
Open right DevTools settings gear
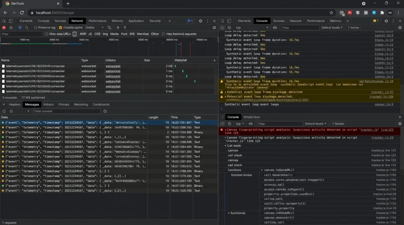386,21
